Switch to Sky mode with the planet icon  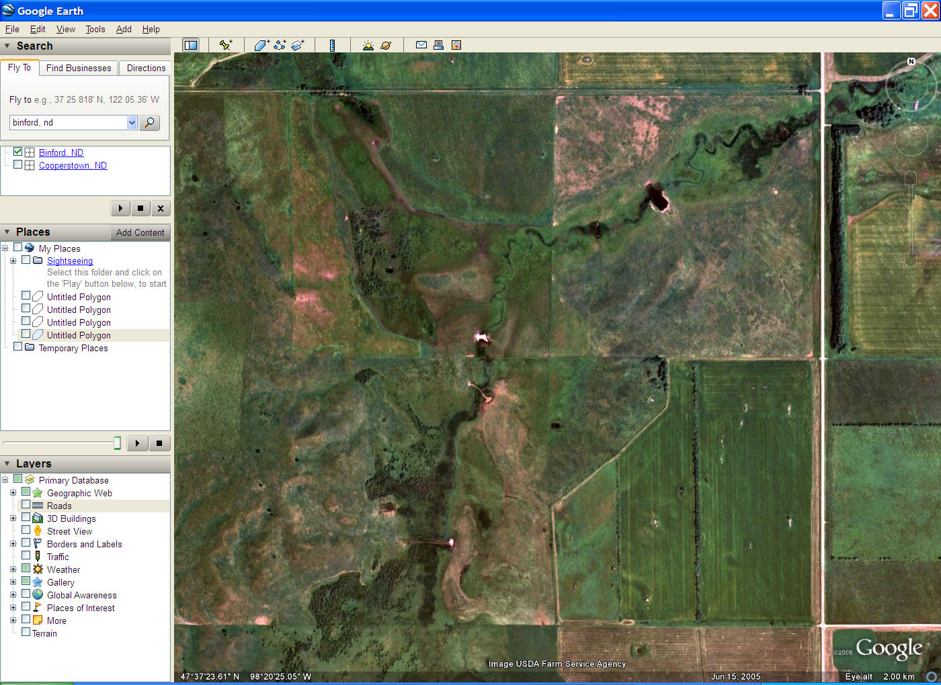pos(386,45)
